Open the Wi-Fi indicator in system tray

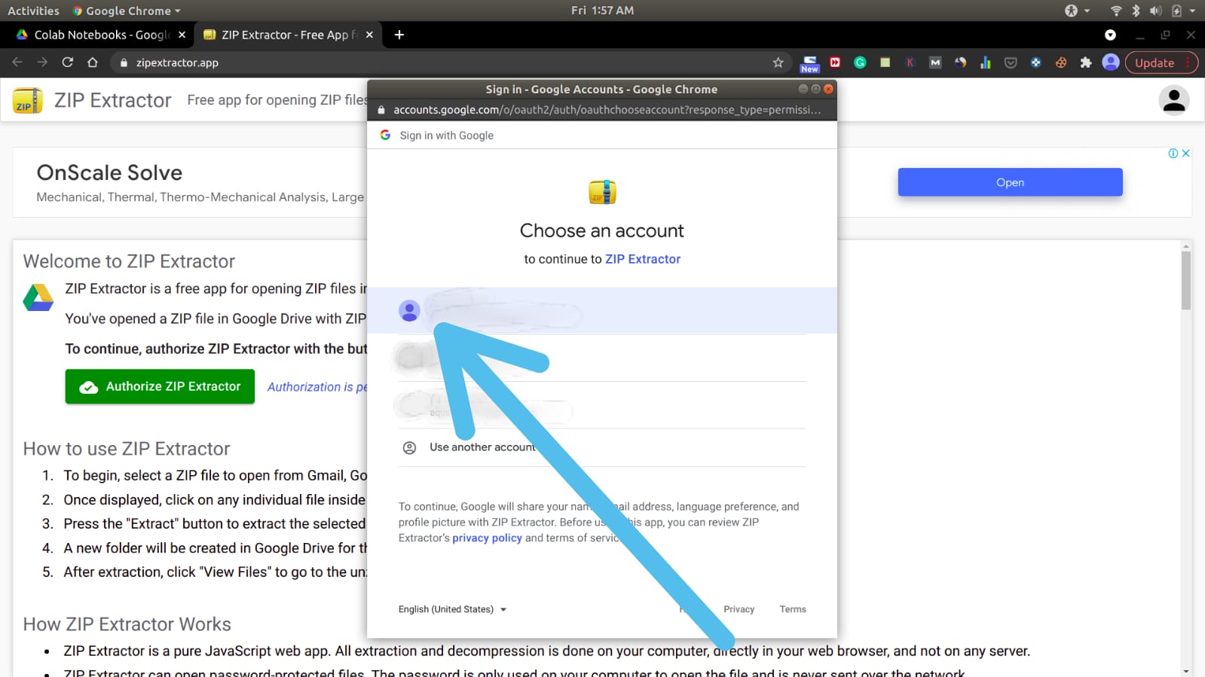tap(1116, 11)
